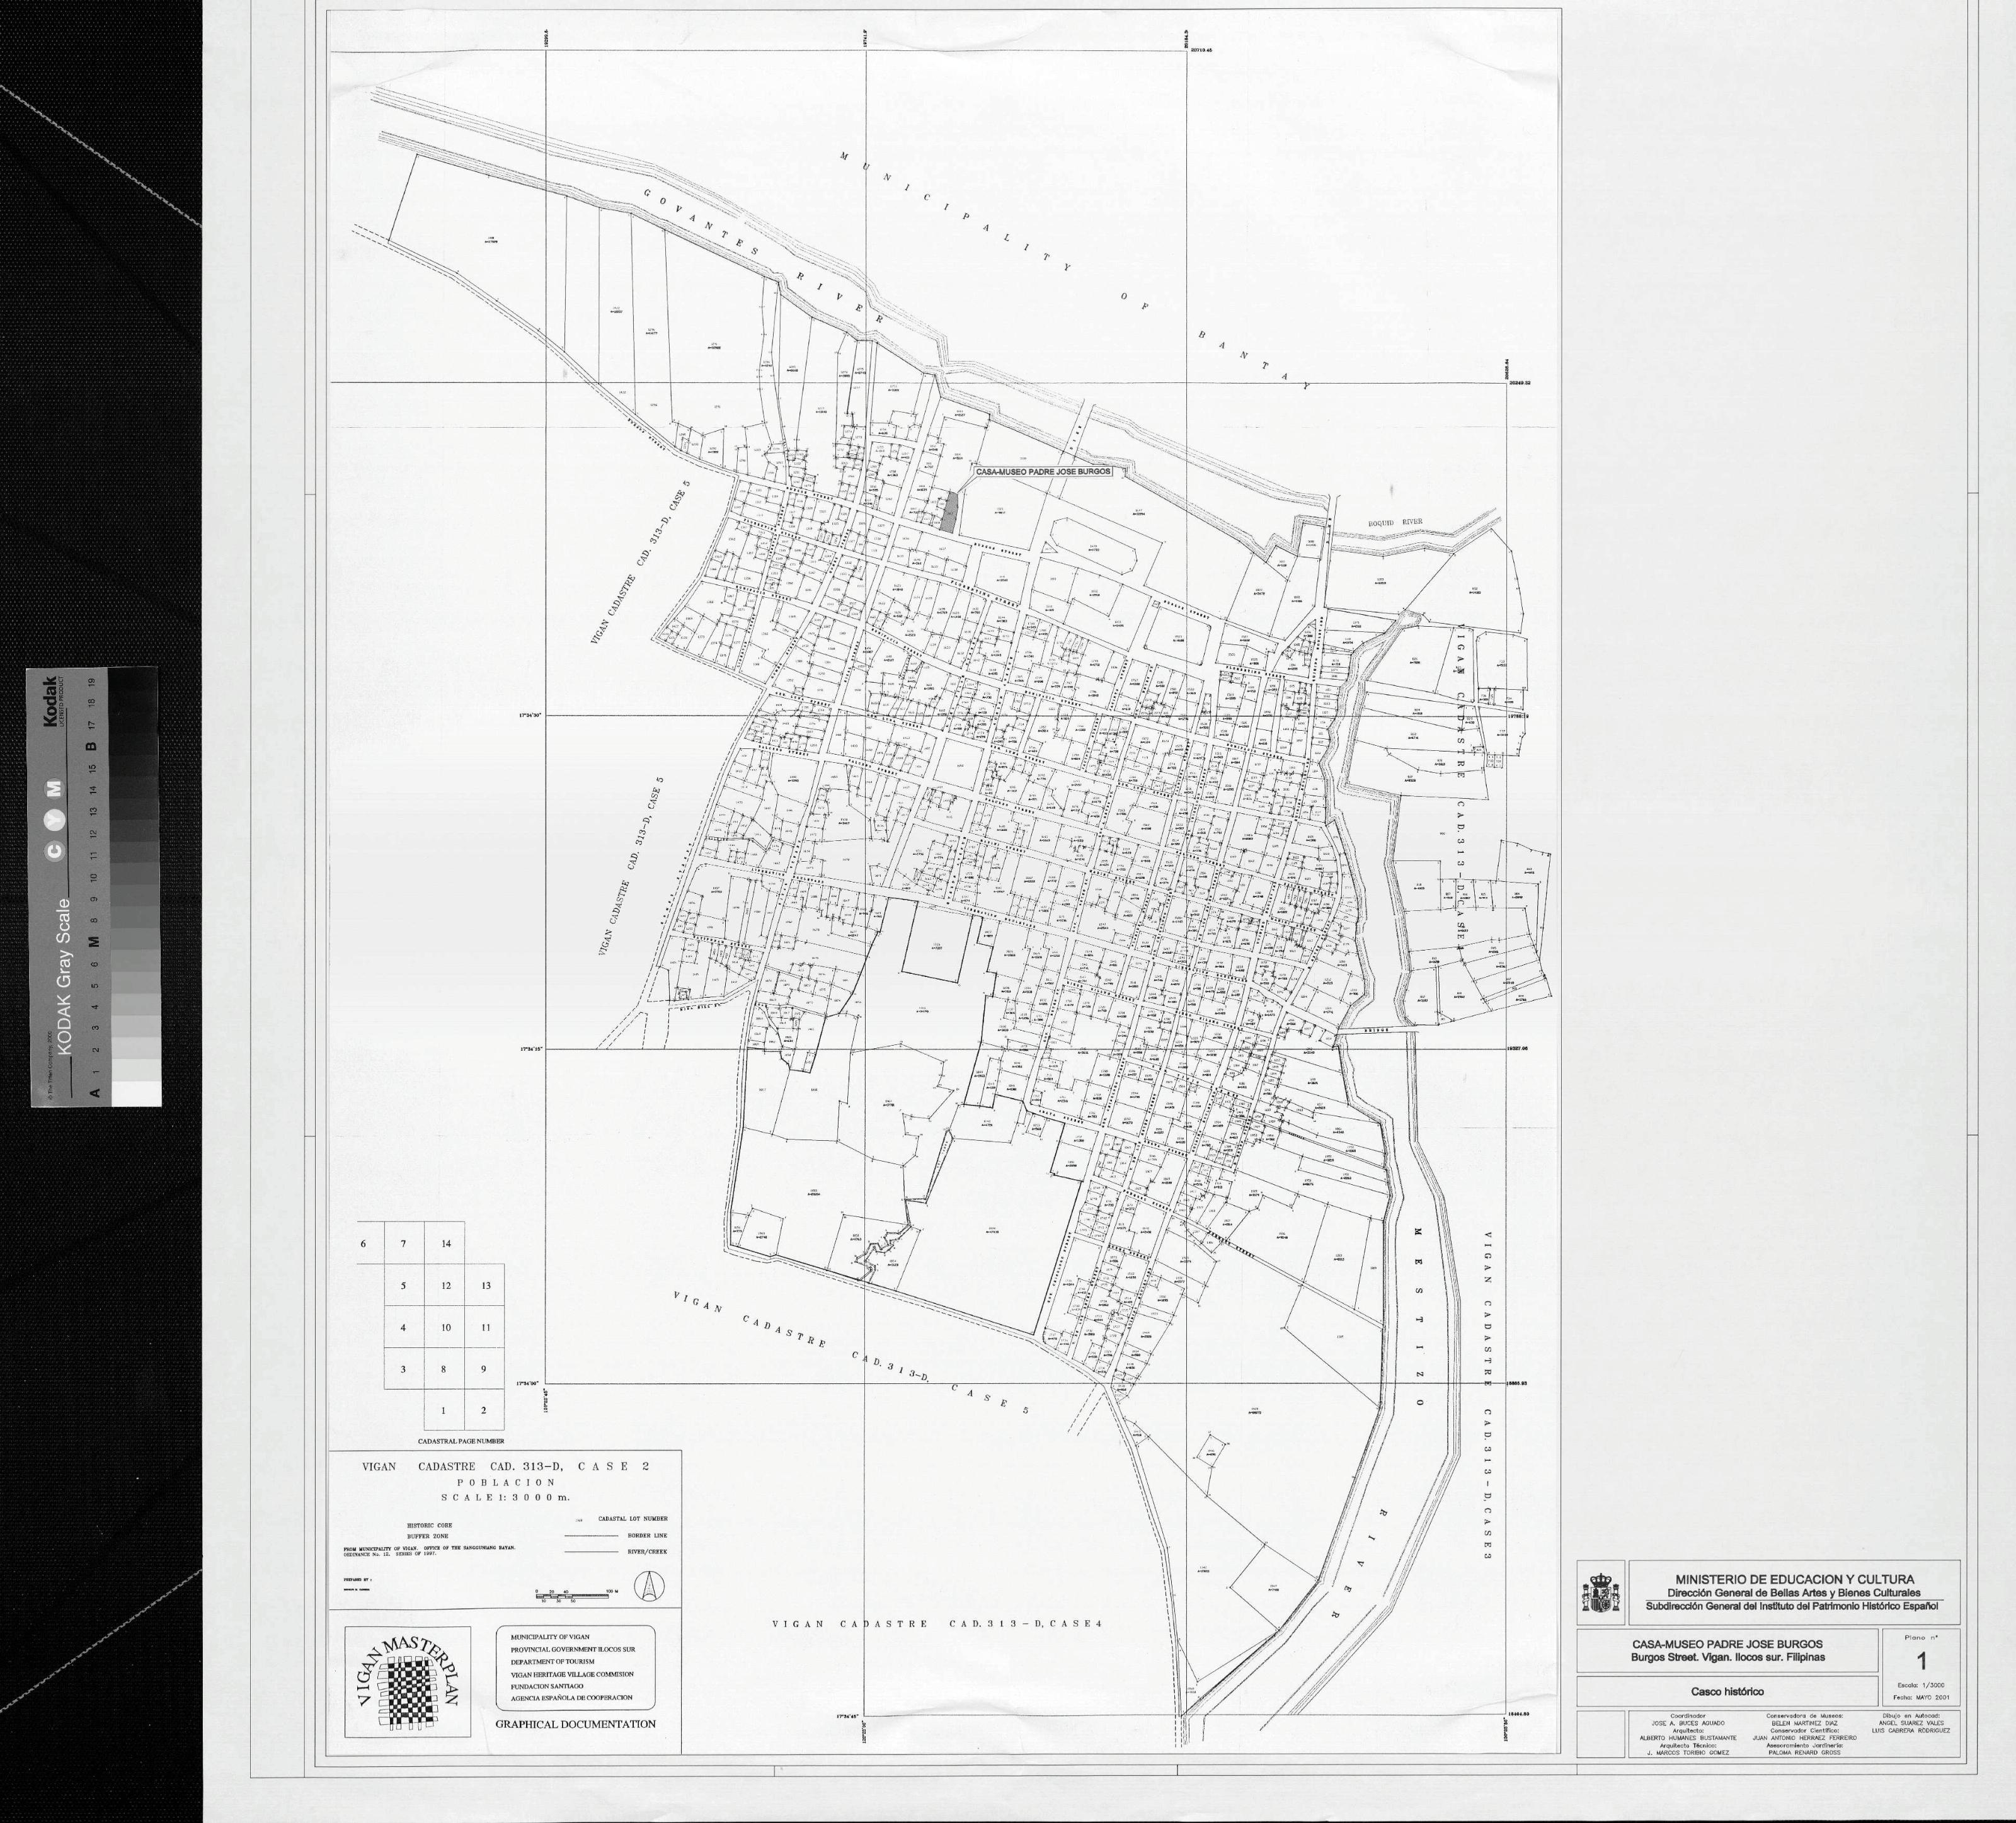This screenshot has height=1823, width=2016.
Task: Click the Casco histórico title box
Action: [1727, 1692]
